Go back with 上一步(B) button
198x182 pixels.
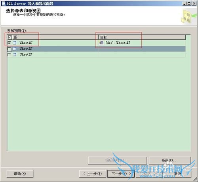(93, 174)
